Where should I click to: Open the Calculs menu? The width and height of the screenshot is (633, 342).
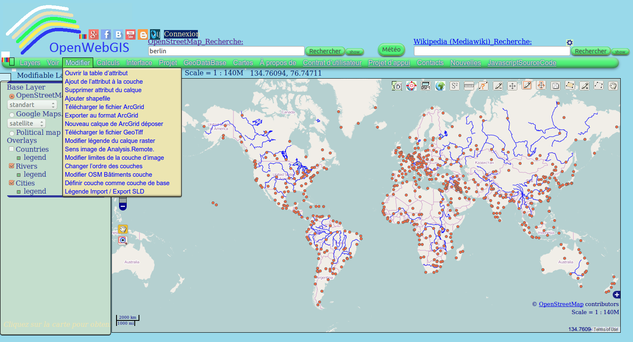pos(108,63)
